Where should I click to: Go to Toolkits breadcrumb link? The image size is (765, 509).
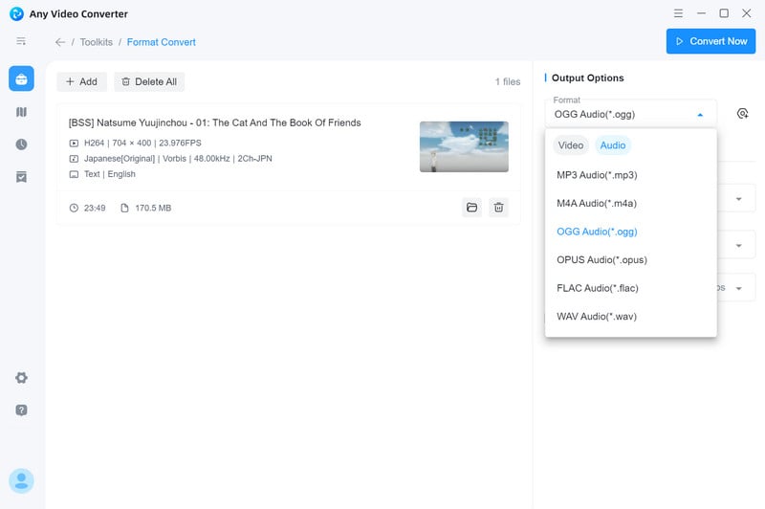(x=97, y=42)
